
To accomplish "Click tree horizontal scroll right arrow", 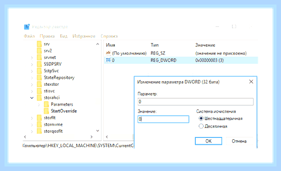I will 92,137.
